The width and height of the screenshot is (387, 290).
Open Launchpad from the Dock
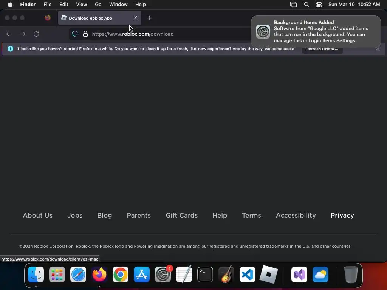pyautogui.click(x=57, y=275)
